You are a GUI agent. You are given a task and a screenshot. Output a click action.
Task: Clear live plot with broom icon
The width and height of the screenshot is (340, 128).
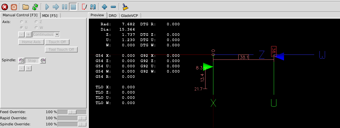125,6
